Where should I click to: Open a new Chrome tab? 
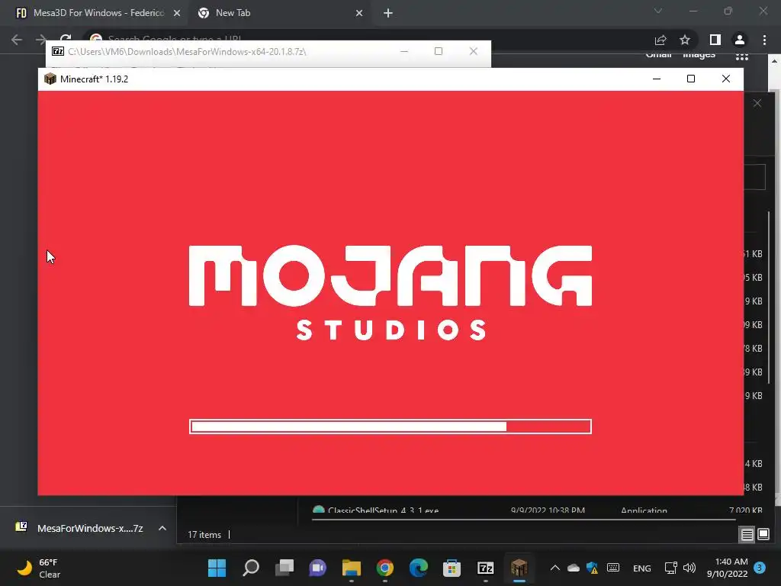tap(388, 14)
